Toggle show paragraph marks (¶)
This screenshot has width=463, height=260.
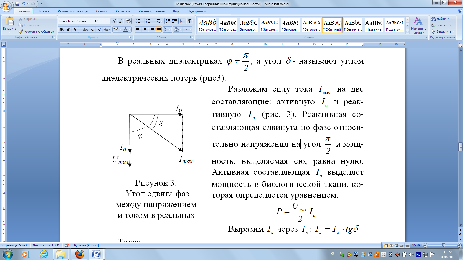tap(190, 21)
